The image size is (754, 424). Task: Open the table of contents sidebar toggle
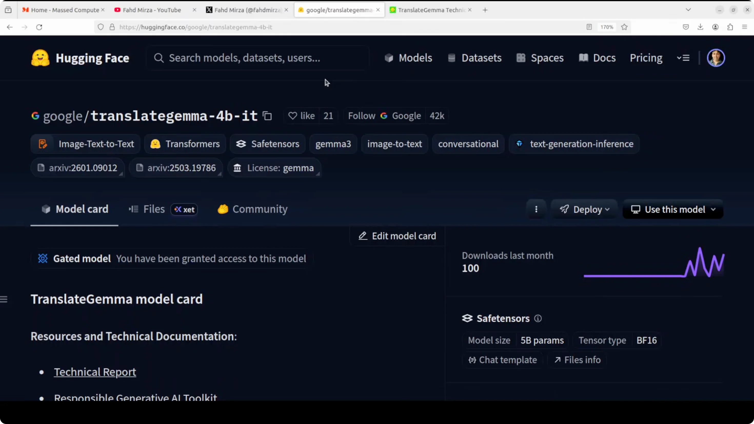click(x=4, y=299)
